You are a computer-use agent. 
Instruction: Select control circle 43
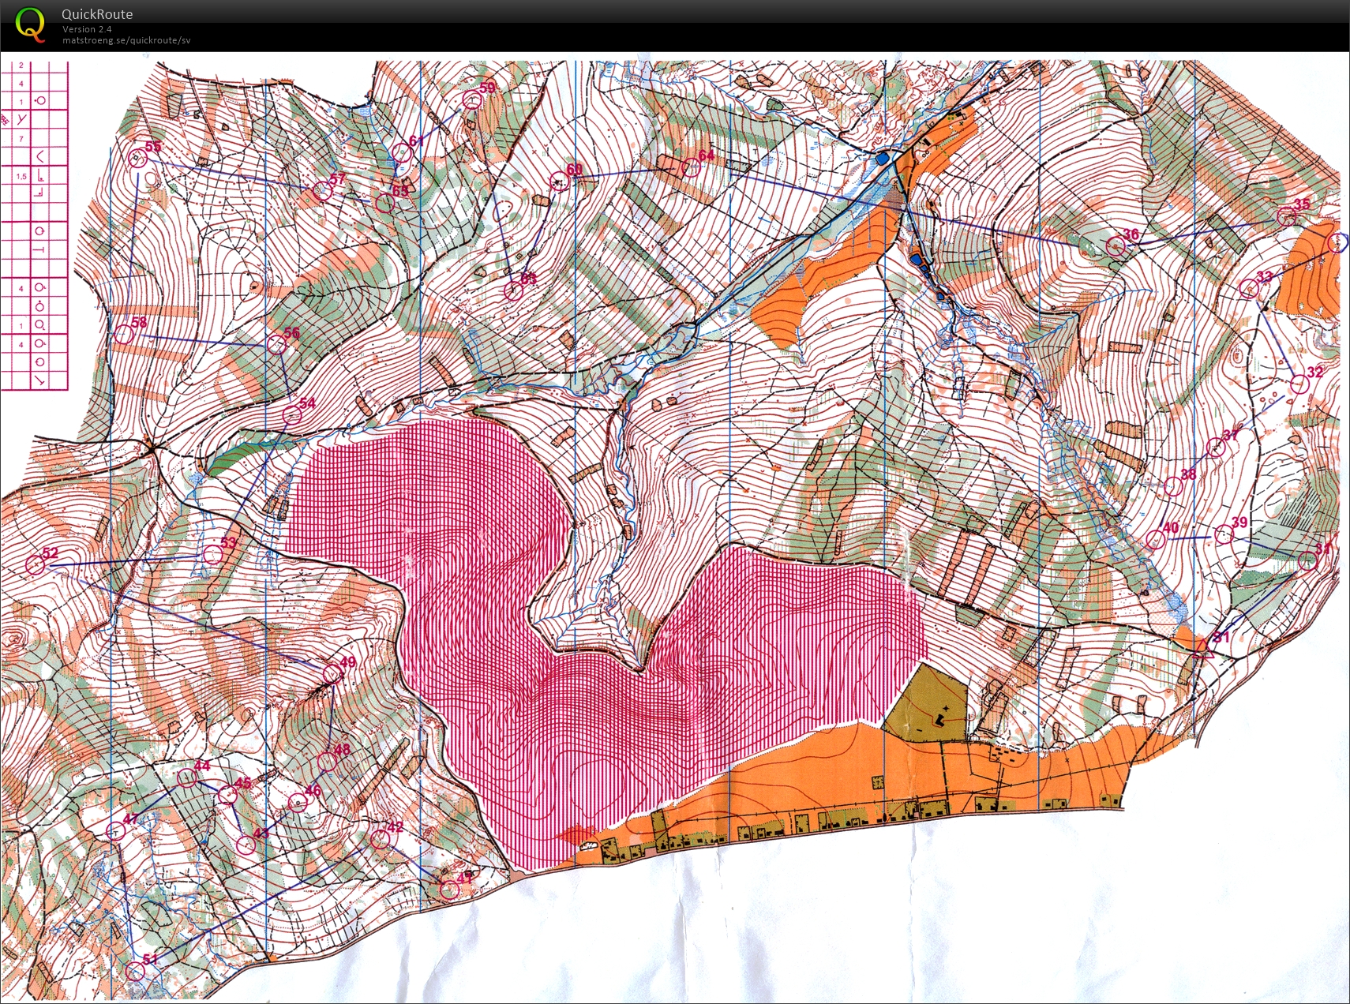[246, 845]
